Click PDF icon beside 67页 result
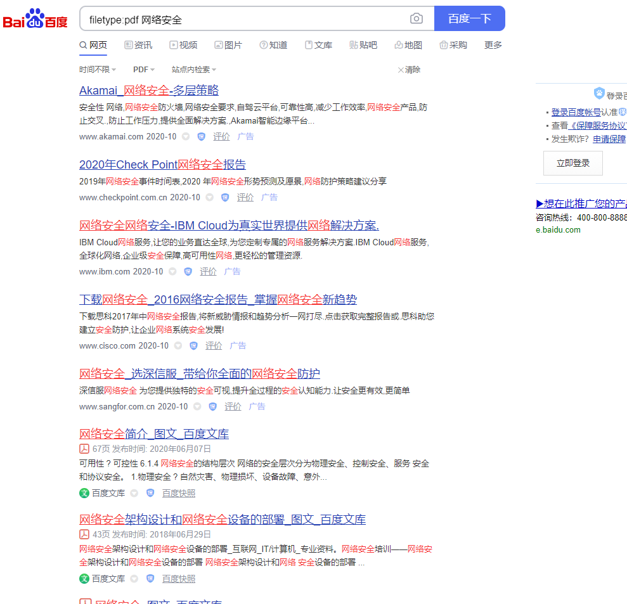The image size is (627, 604). (x=84, y=449)
